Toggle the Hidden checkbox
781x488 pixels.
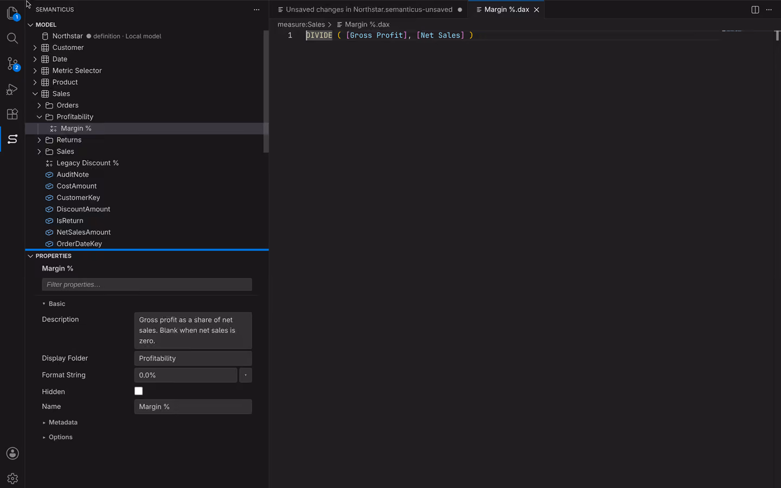click(139, 391)
